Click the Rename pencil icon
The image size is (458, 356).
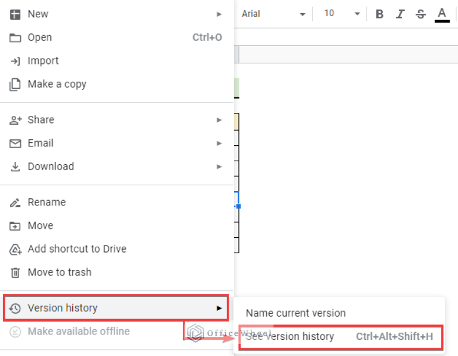(16, 202)
